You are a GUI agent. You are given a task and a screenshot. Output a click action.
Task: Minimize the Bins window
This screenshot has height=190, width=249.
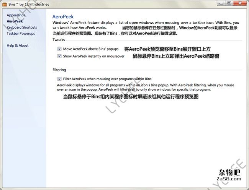(221, 3)
